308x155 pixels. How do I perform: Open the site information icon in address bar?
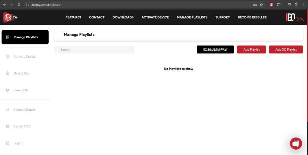pyautogui.click(x=27, y=5)
